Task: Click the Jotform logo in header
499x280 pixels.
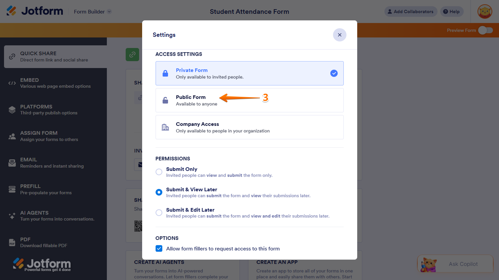Action: click(x=35, y=11)
